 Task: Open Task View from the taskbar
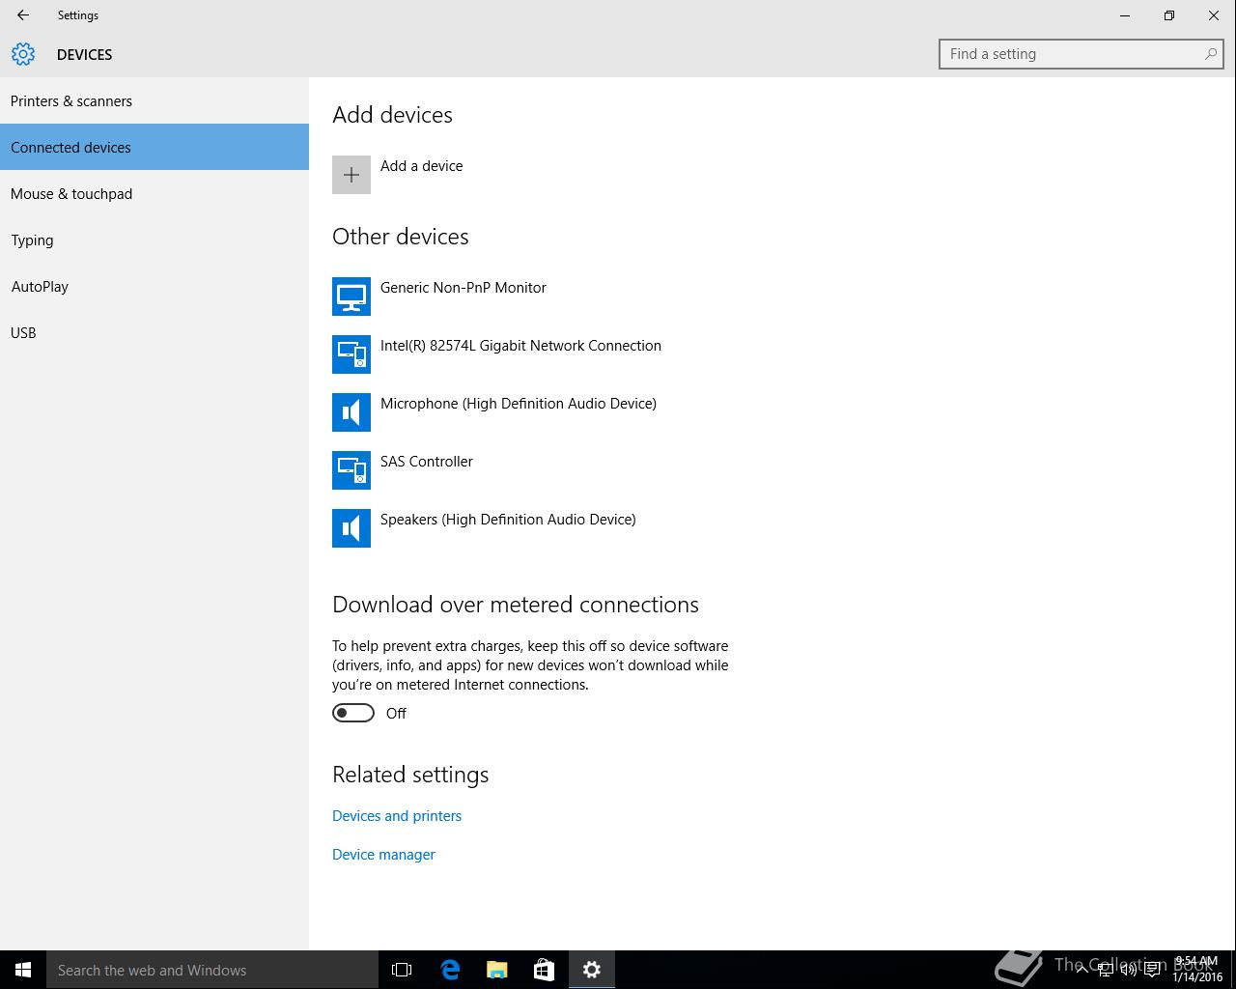tap(402, 970)
